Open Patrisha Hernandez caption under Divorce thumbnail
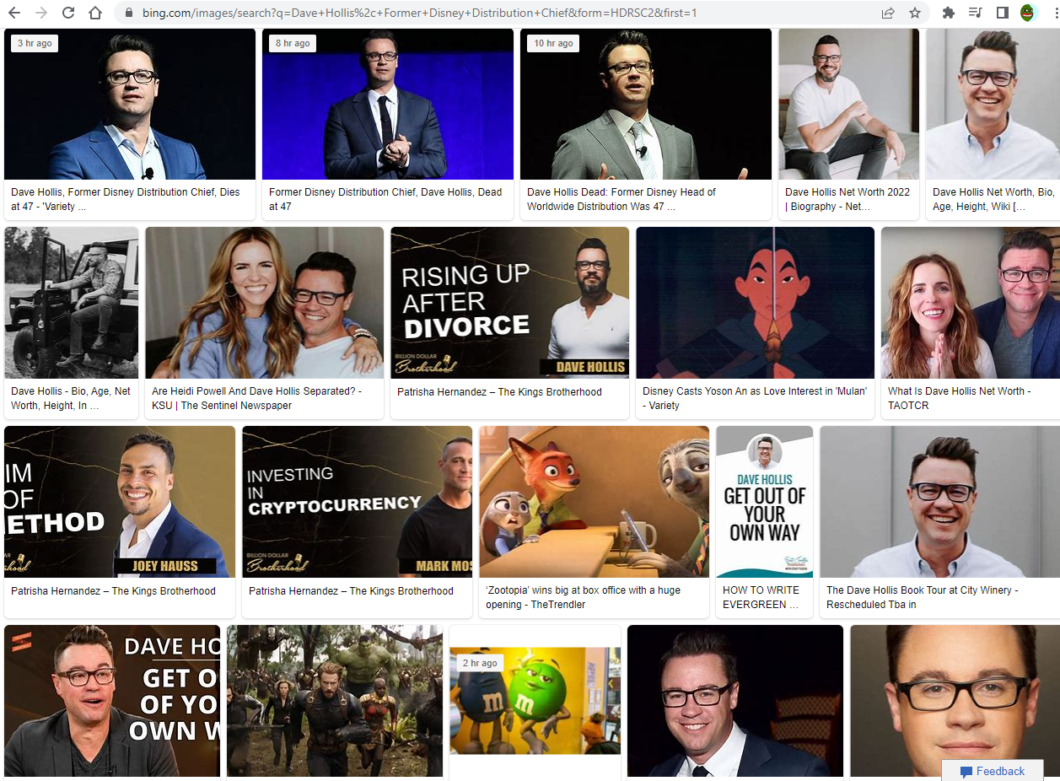The width and height of the screenshot is (1060, 781). [x=499, y=391]
